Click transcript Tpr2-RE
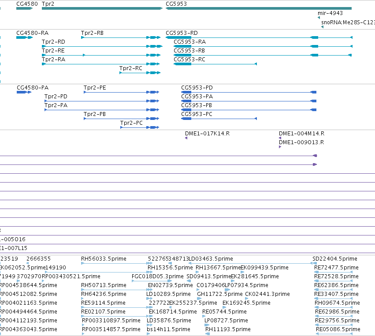The image size is (375, 336). click(101, 55)
